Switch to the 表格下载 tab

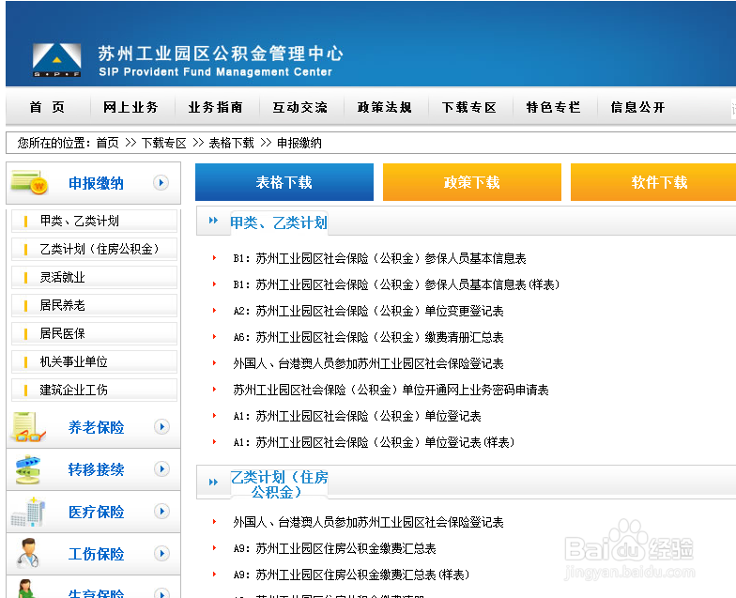pos(284,182)
